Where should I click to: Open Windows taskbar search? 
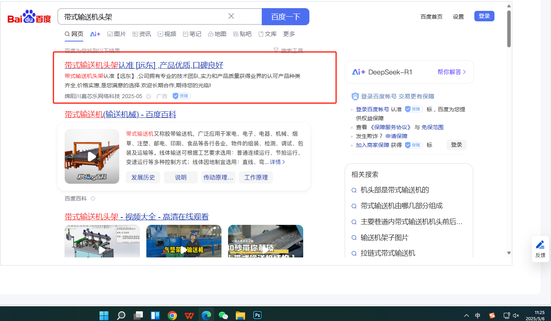tap(121, 315)
